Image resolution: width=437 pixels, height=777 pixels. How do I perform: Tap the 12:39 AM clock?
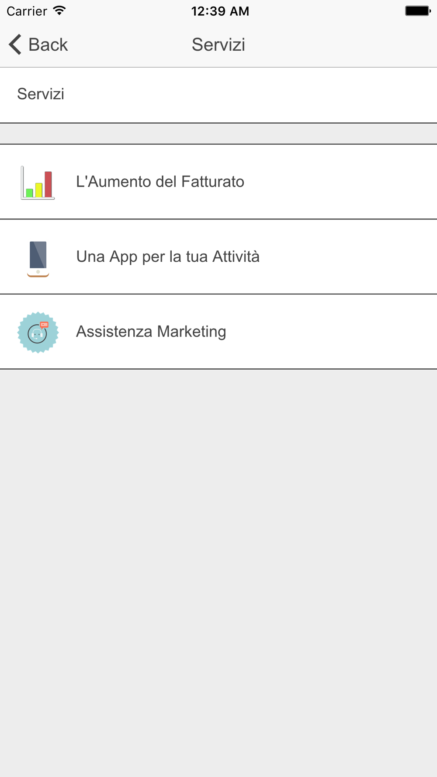[220, 11]
